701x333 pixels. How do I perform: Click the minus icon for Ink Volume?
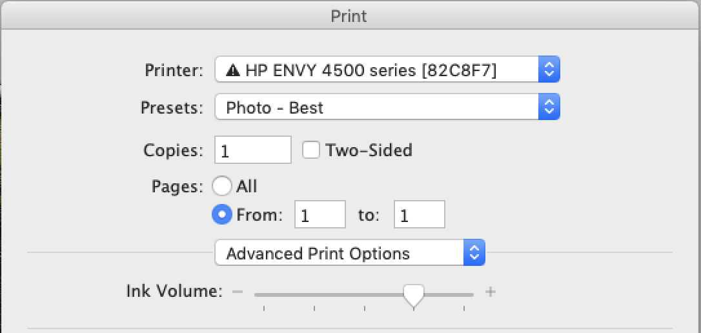click(238, 292)
